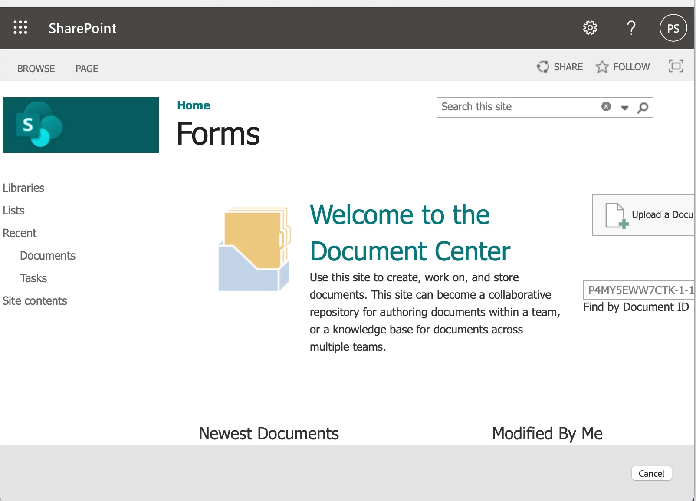Open Documents under Recent
The image size is (696, 501).
click(x=48, y=256)
